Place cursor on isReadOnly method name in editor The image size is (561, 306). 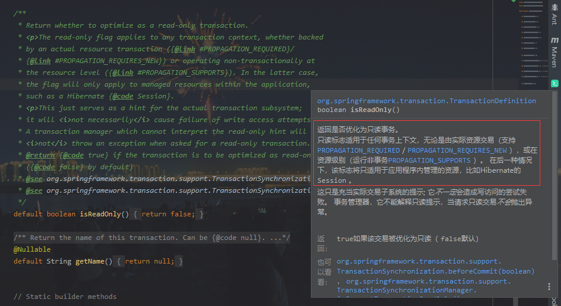tap(100, 214)
